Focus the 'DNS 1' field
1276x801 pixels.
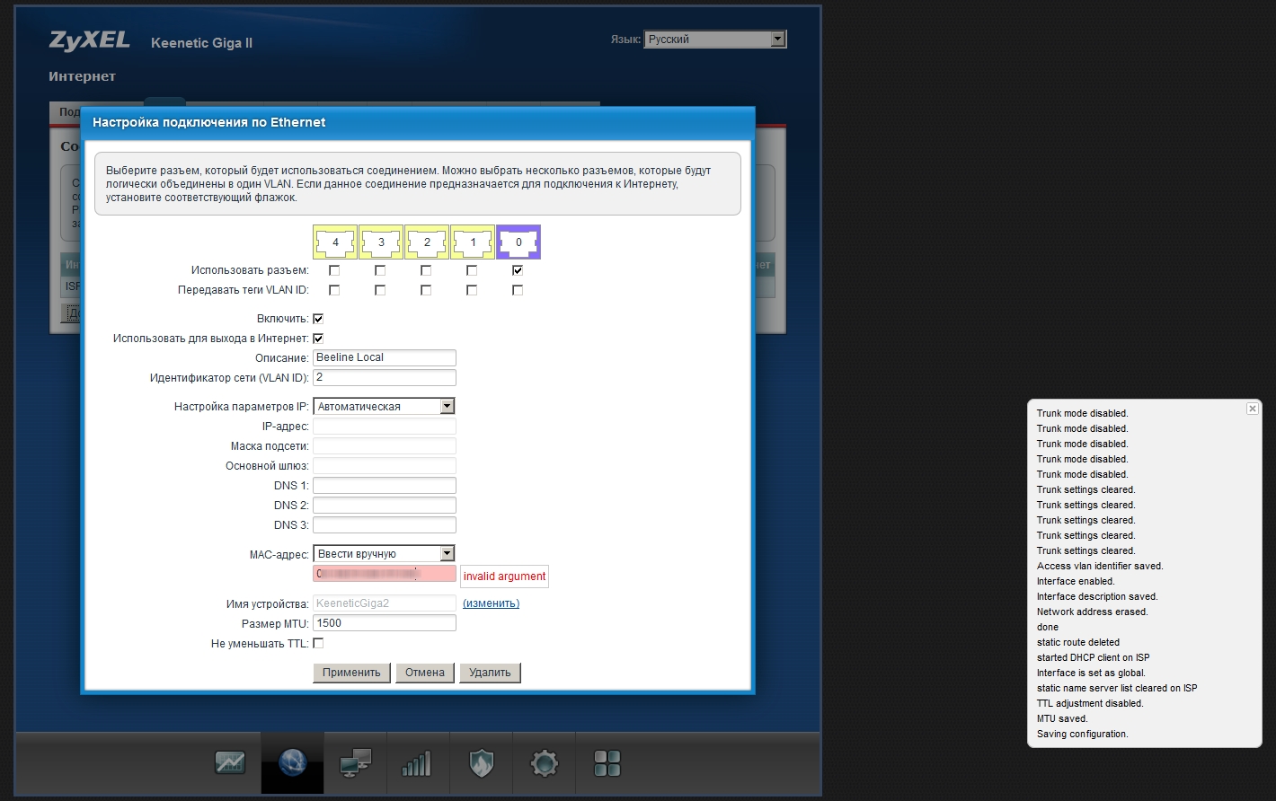385,486
